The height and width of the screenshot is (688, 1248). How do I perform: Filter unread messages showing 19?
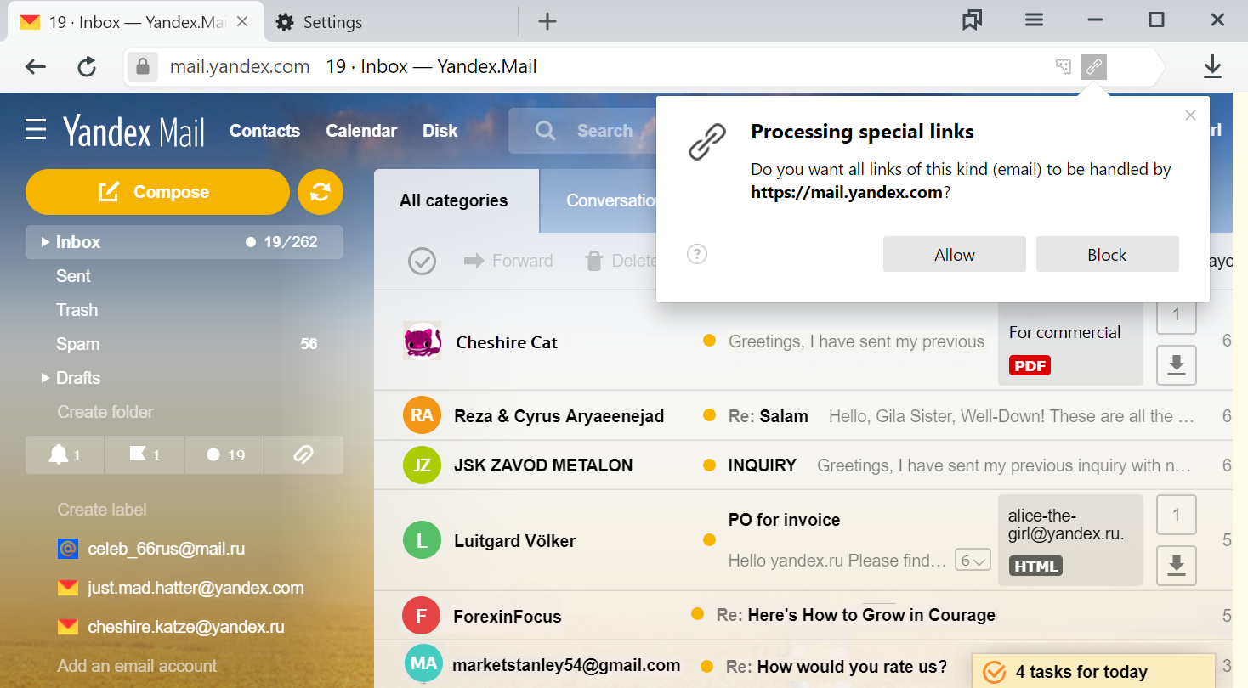[x=224, y=454]
